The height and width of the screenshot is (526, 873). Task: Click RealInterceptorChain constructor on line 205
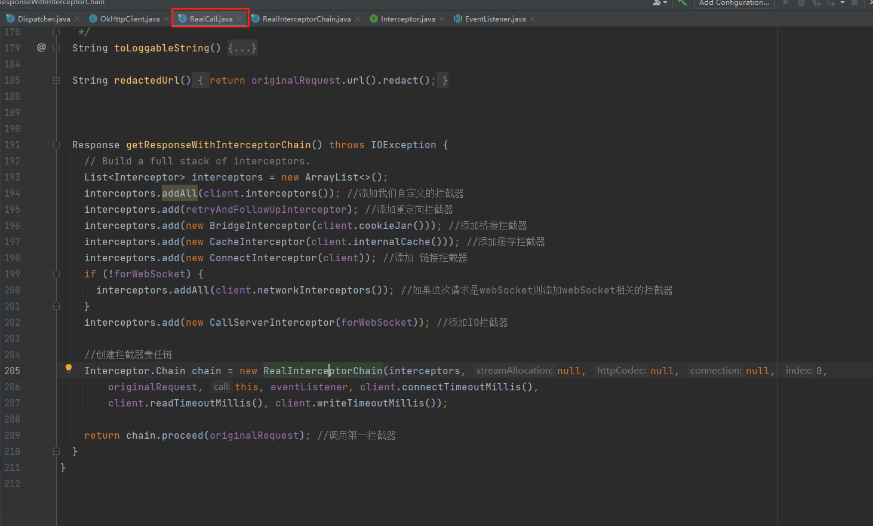(323, 371)
